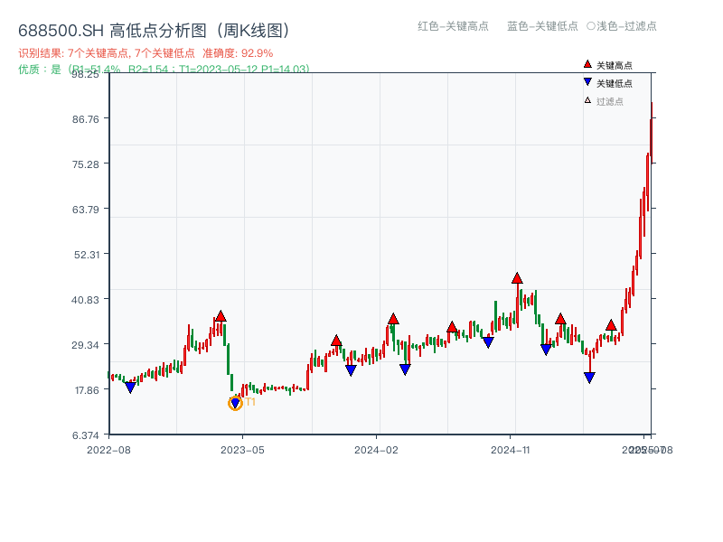Click the 关键高点 in-chart legend label
The image size is (723, 542).
(615, 65)
